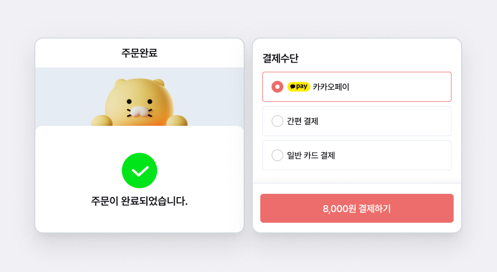The height and width of the screenshot is (272, 497).
Task: Click the yellow Kakao pay logo
Action: [298, 87]
